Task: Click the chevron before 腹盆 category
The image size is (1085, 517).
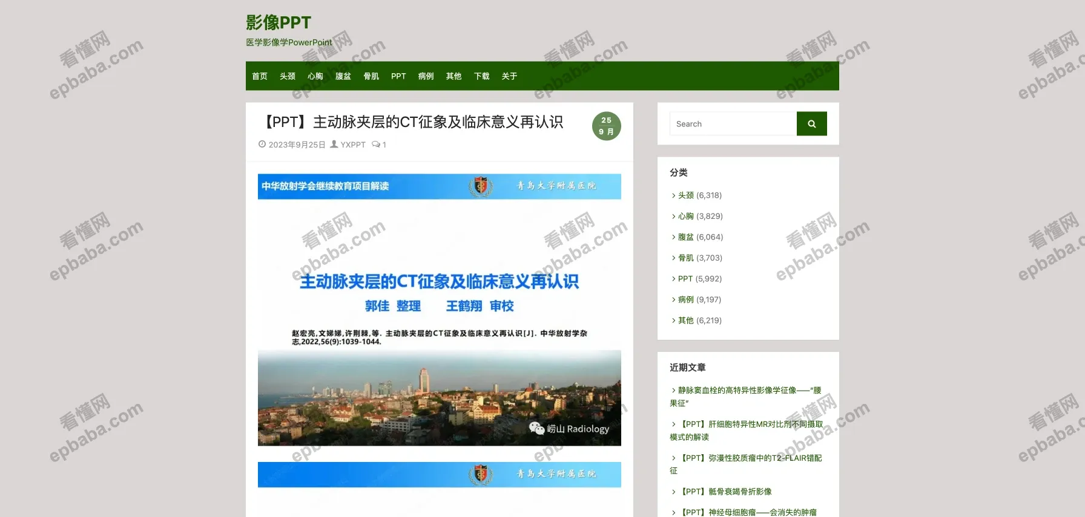Action: tap(673, 237)
